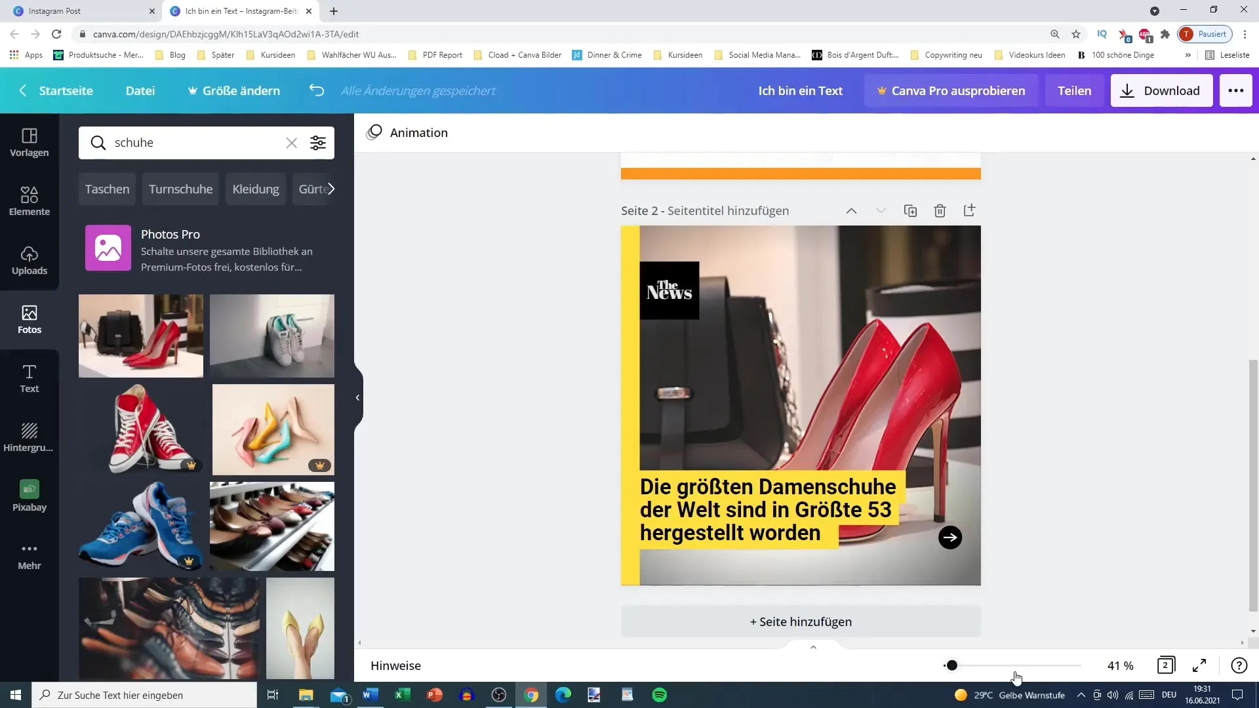
Task: Select the black arrow circle on canvas
Action: [950, 538]
